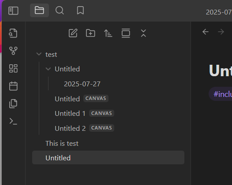The height and width of the screenshot is (185, 232).
Task: Create new canvas from ribbon icon
Action: (x=13, y=68)
